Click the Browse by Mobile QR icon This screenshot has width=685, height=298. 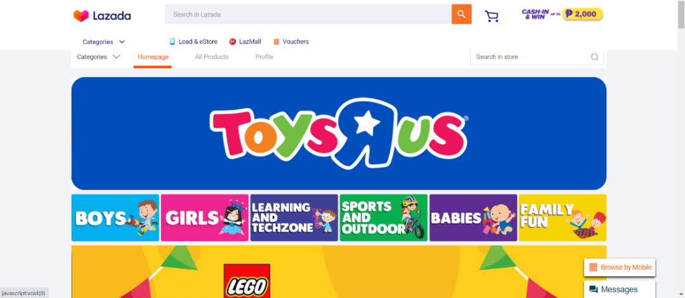pos(593,267)
